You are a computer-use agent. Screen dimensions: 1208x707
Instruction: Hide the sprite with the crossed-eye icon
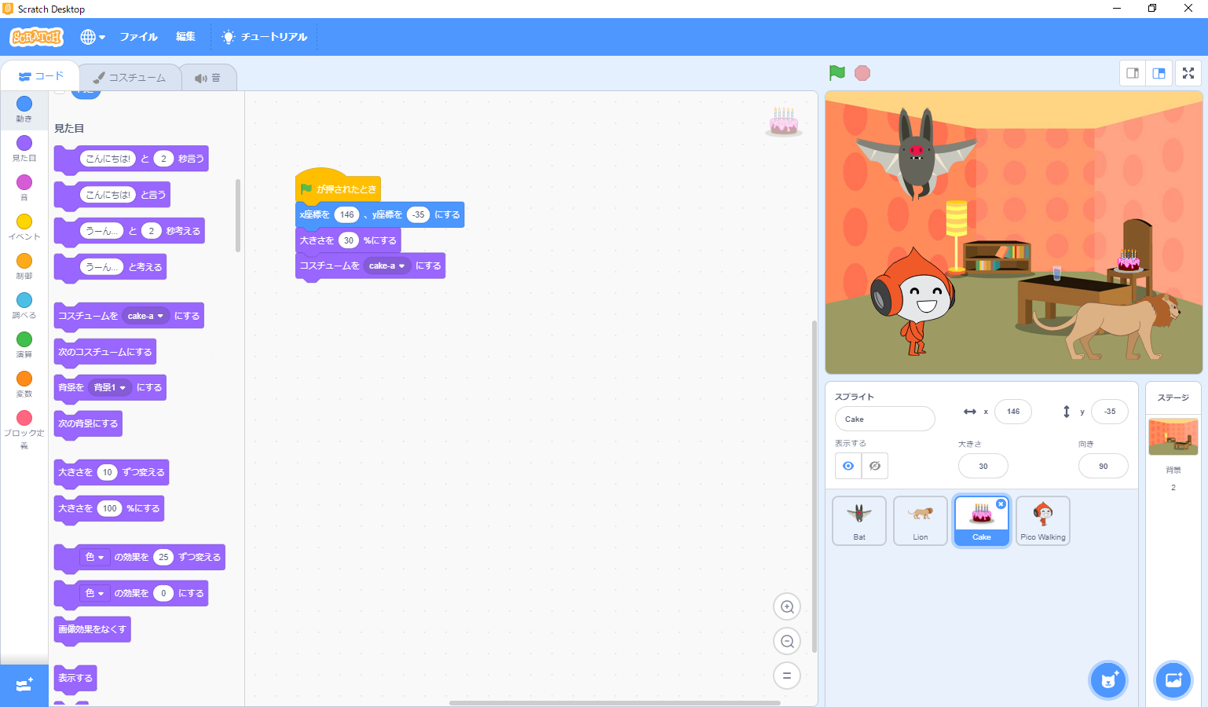click(x=875, y=466)
